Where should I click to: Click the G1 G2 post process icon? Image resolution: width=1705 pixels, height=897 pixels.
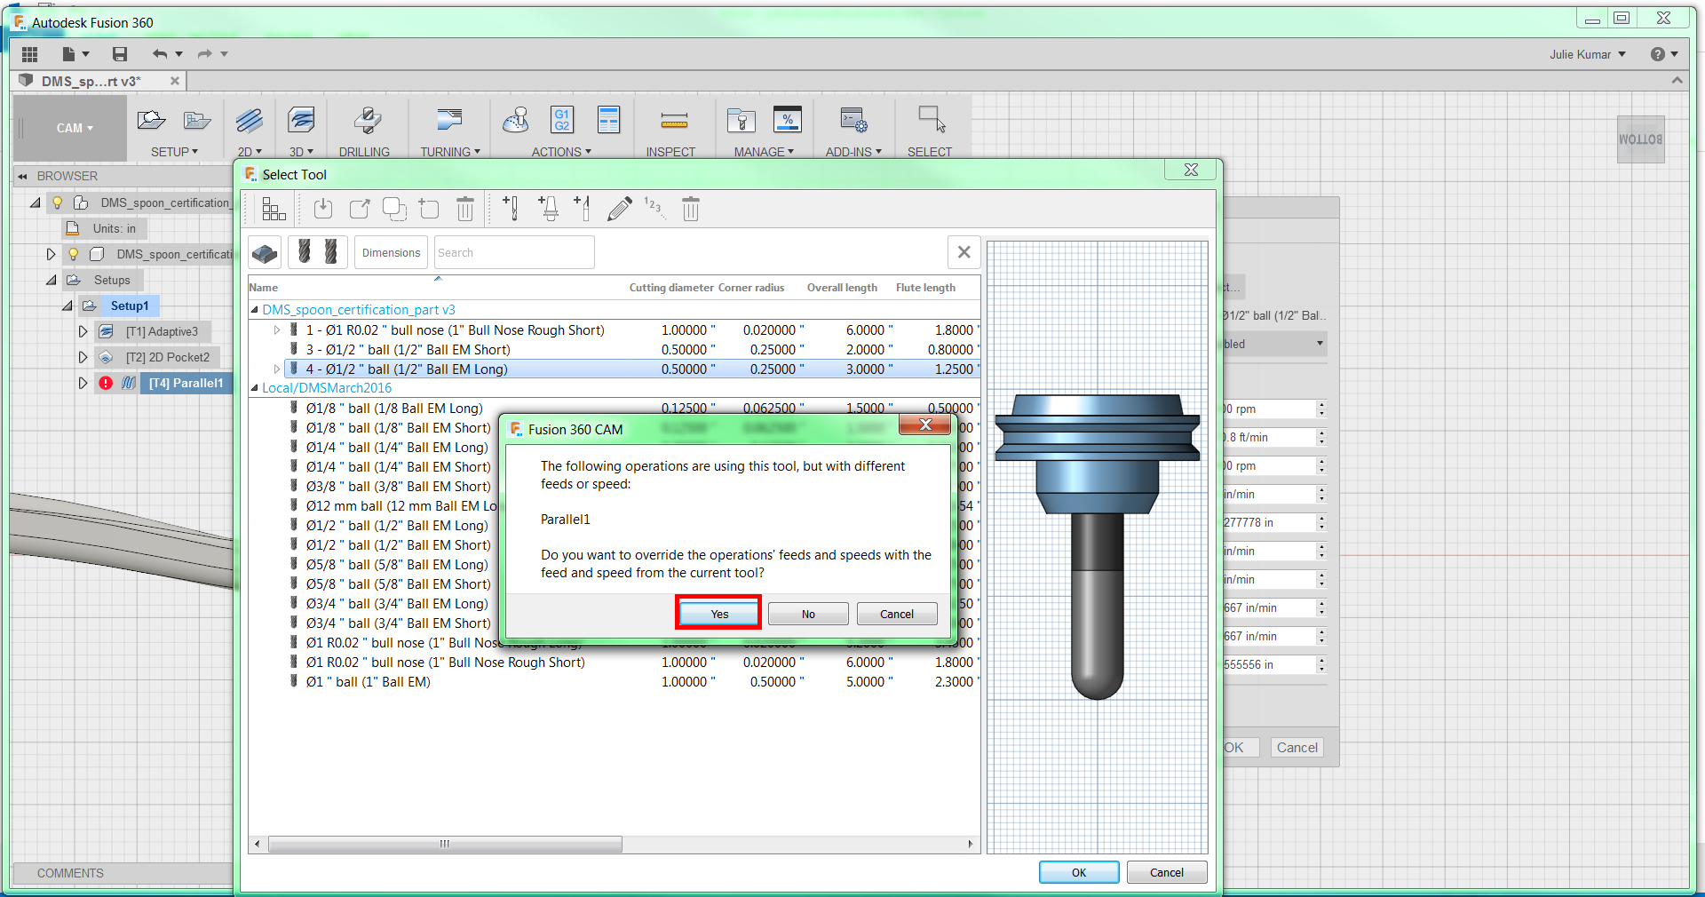pos(562,120)
